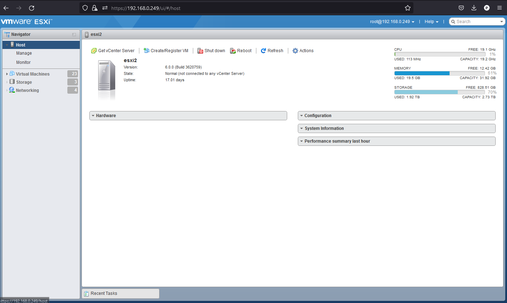The image size is (507, 303).
Task: Click the Shut down button
Action: click(x=211, y=51)
